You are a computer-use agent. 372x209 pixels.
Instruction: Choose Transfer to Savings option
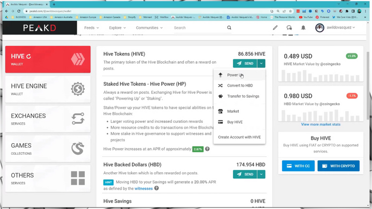[x=239, y=96]
